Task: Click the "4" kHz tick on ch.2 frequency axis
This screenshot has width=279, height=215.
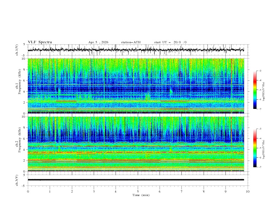Action: tap(25, 150)
